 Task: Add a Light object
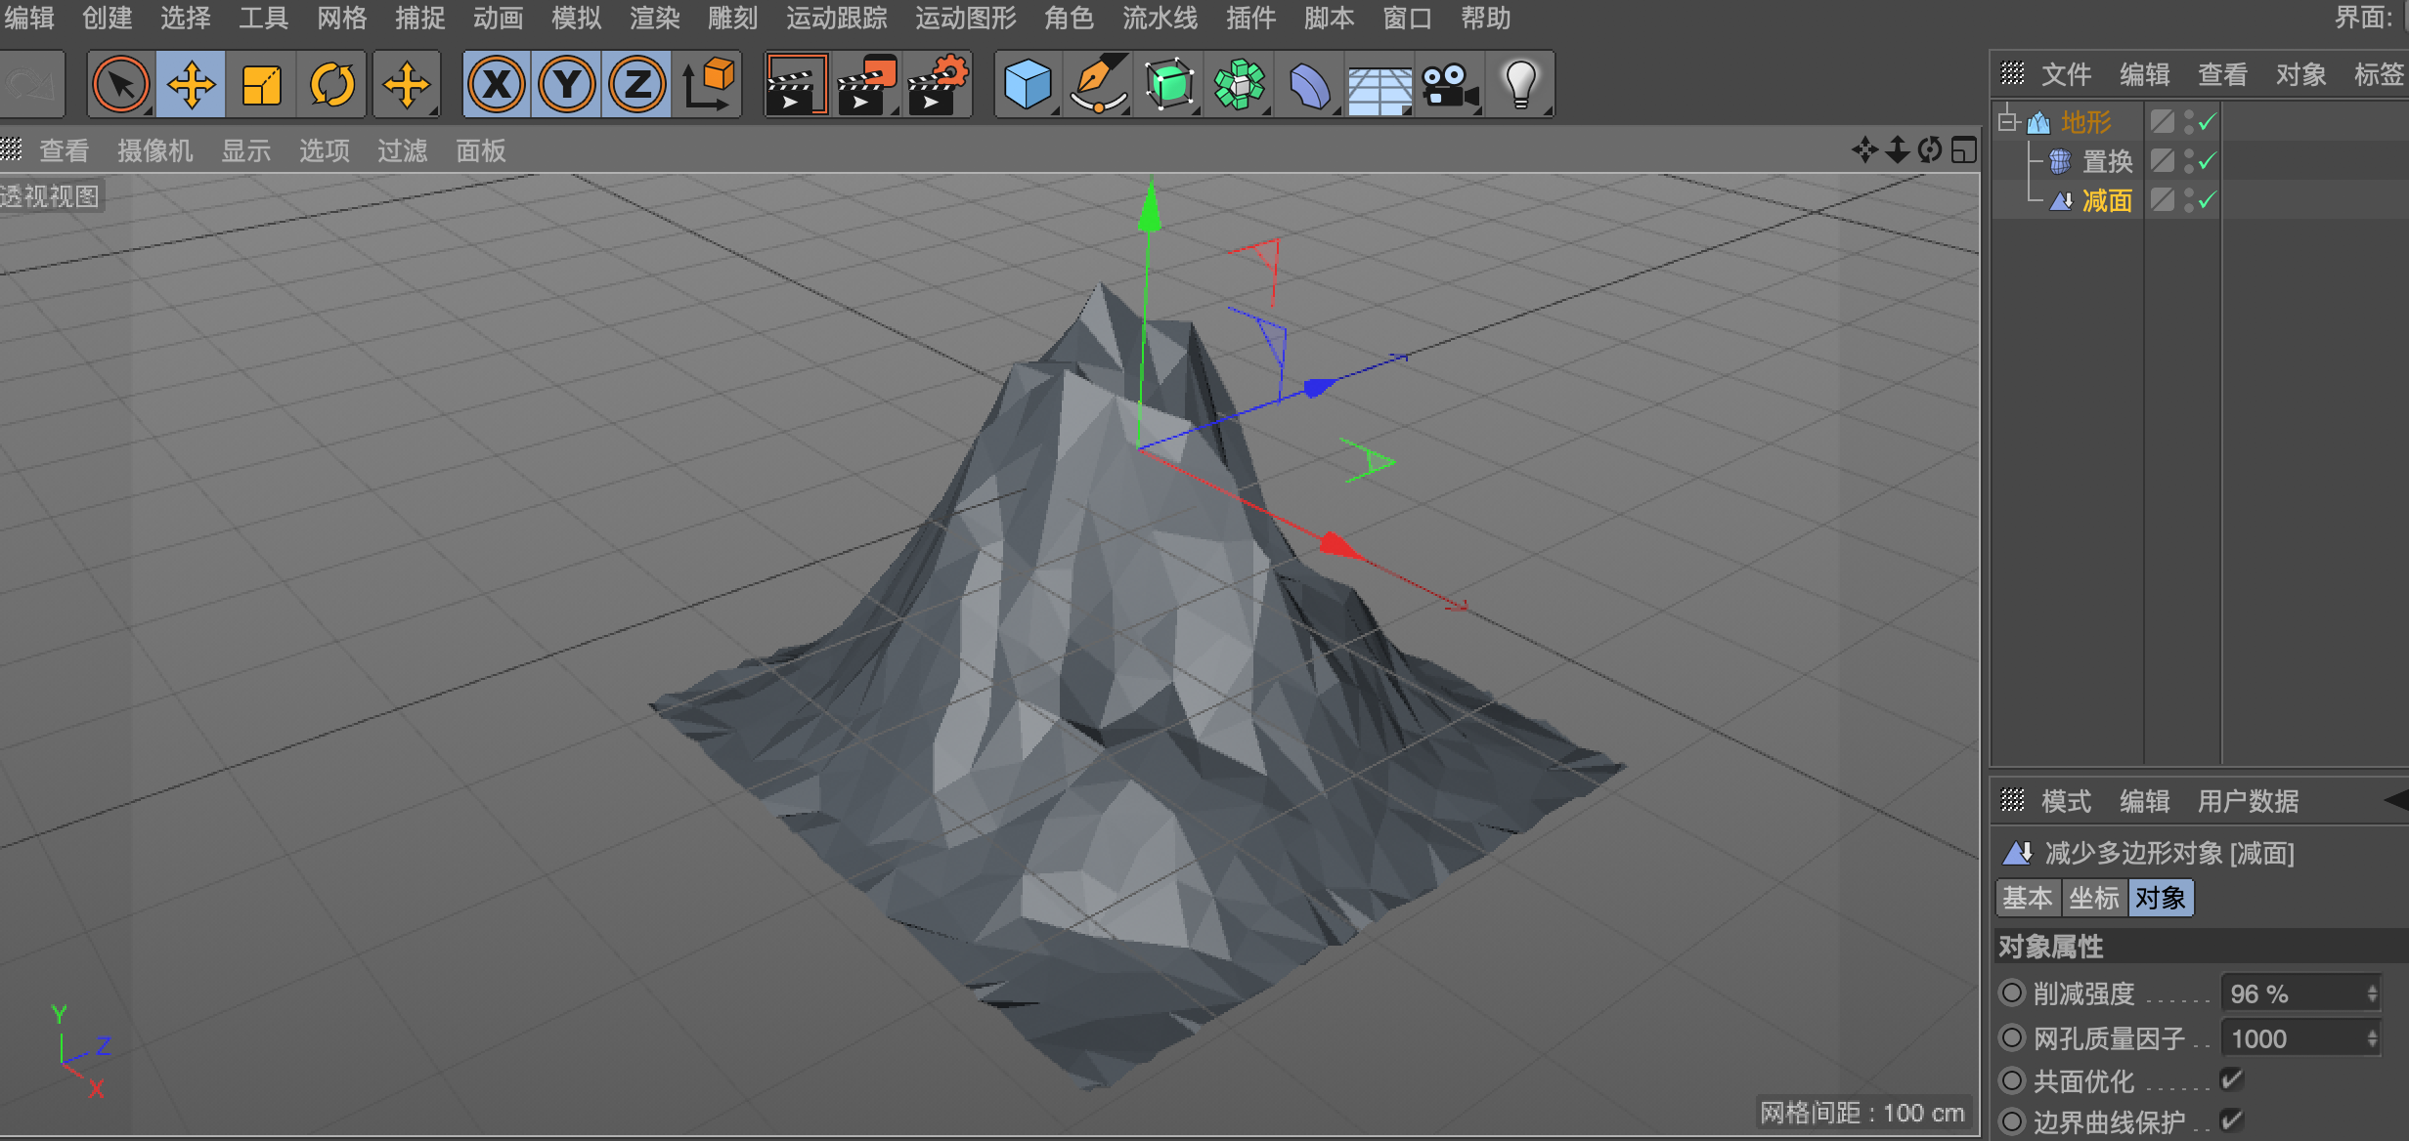pyautogui.click(x=1519, y=86)
